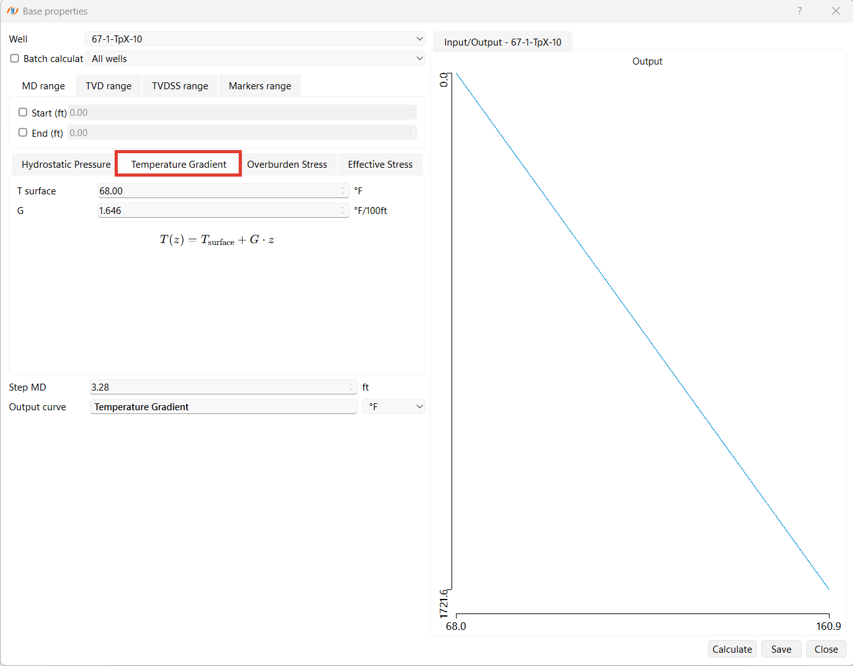Switch to the Markers range tab
The image size is (853, 666).
[260, 85]
